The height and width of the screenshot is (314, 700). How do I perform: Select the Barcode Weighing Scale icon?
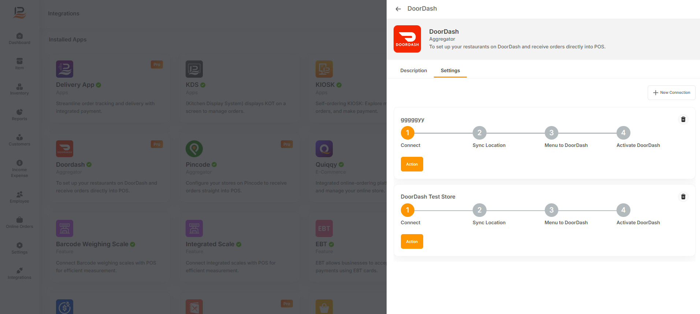click(x=64, y=228)
